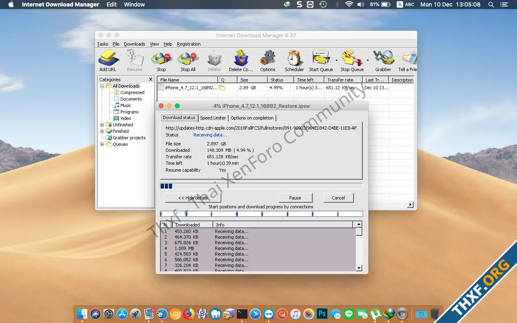Switch to Options on completion tab
The width and height of the screenshot is (517, 323).
click(x=252, y=118)
